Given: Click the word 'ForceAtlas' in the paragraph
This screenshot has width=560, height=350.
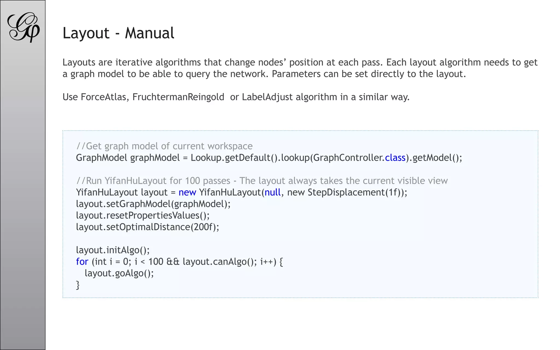Looking at the screenshot, I should click(103, 97).
